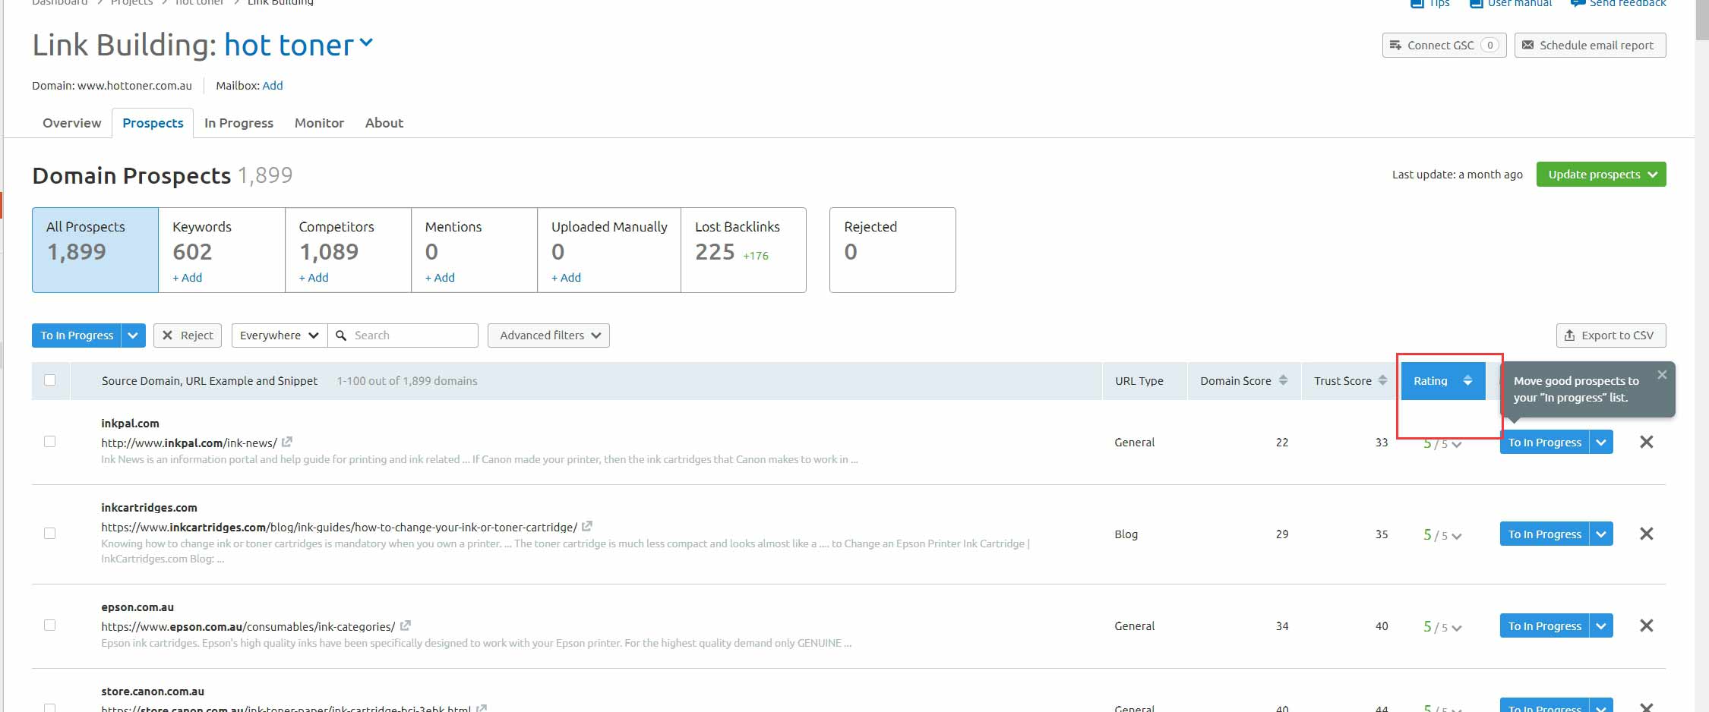Sort by Domain Score arrows icon
1709x712 pixels.
coord(1283,380)
